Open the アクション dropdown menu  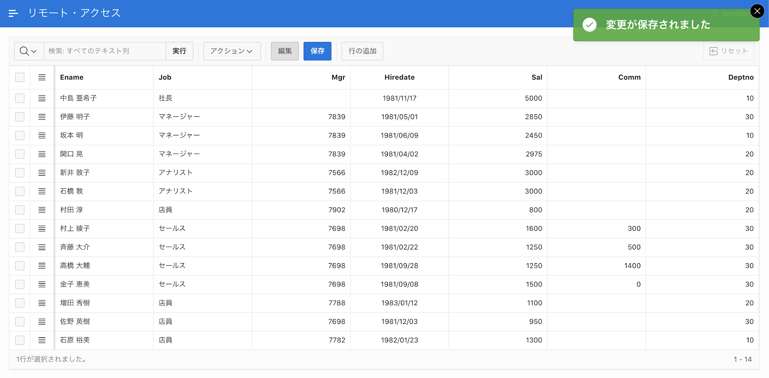[232, 51]
